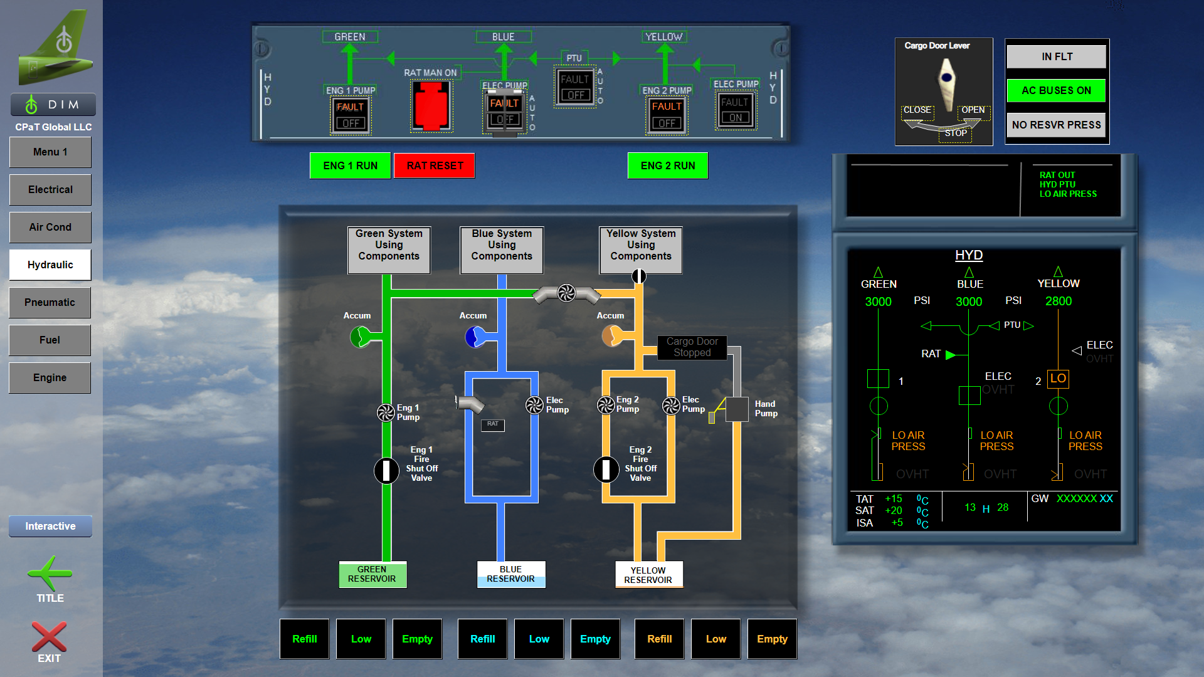The height and width of the screenshot is (677, 1204).
Task: Move the Cargo Door Lever toward OPEN
Action: [973, 109]
